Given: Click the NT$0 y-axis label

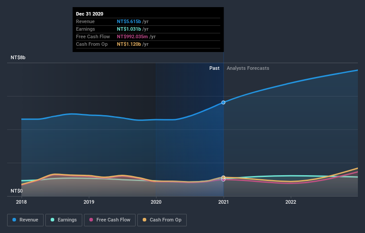Looking at the screenshot, I should (16, 191).
